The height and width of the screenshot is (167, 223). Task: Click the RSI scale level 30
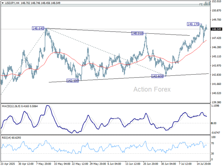click(x=213, y=154)
